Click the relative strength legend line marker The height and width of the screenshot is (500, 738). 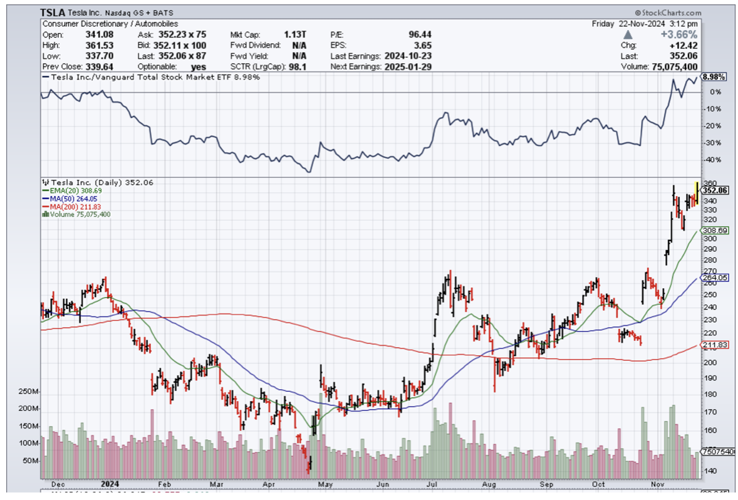(44, 77)
